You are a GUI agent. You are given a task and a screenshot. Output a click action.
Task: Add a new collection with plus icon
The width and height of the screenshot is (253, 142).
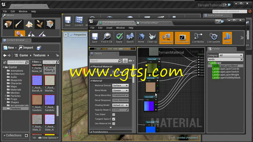coord(26,136)
